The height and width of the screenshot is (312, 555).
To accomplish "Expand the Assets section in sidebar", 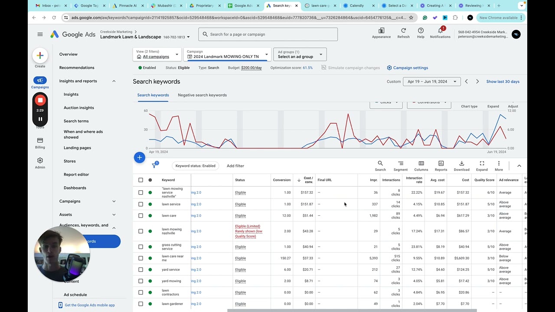I will click(114, 214).
